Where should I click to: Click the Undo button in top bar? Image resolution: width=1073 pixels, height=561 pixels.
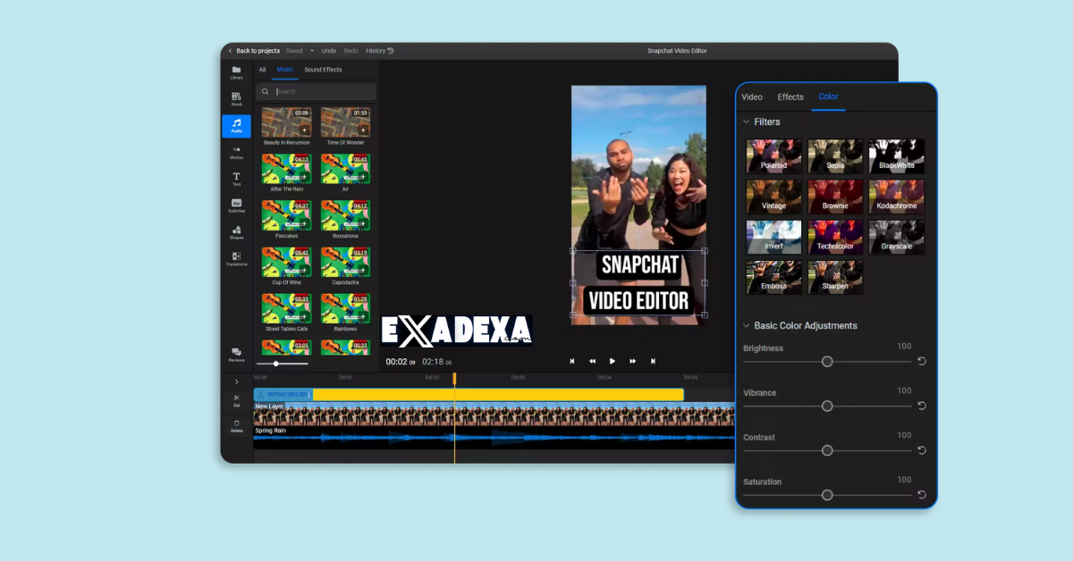[328, 51]
